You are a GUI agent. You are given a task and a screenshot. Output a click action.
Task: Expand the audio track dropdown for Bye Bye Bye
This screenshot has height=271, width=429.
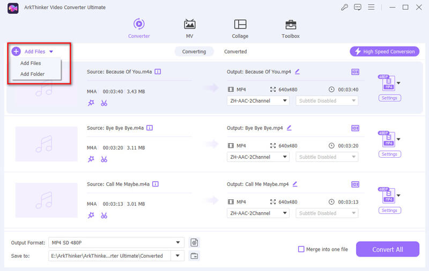tap(258, 157)
